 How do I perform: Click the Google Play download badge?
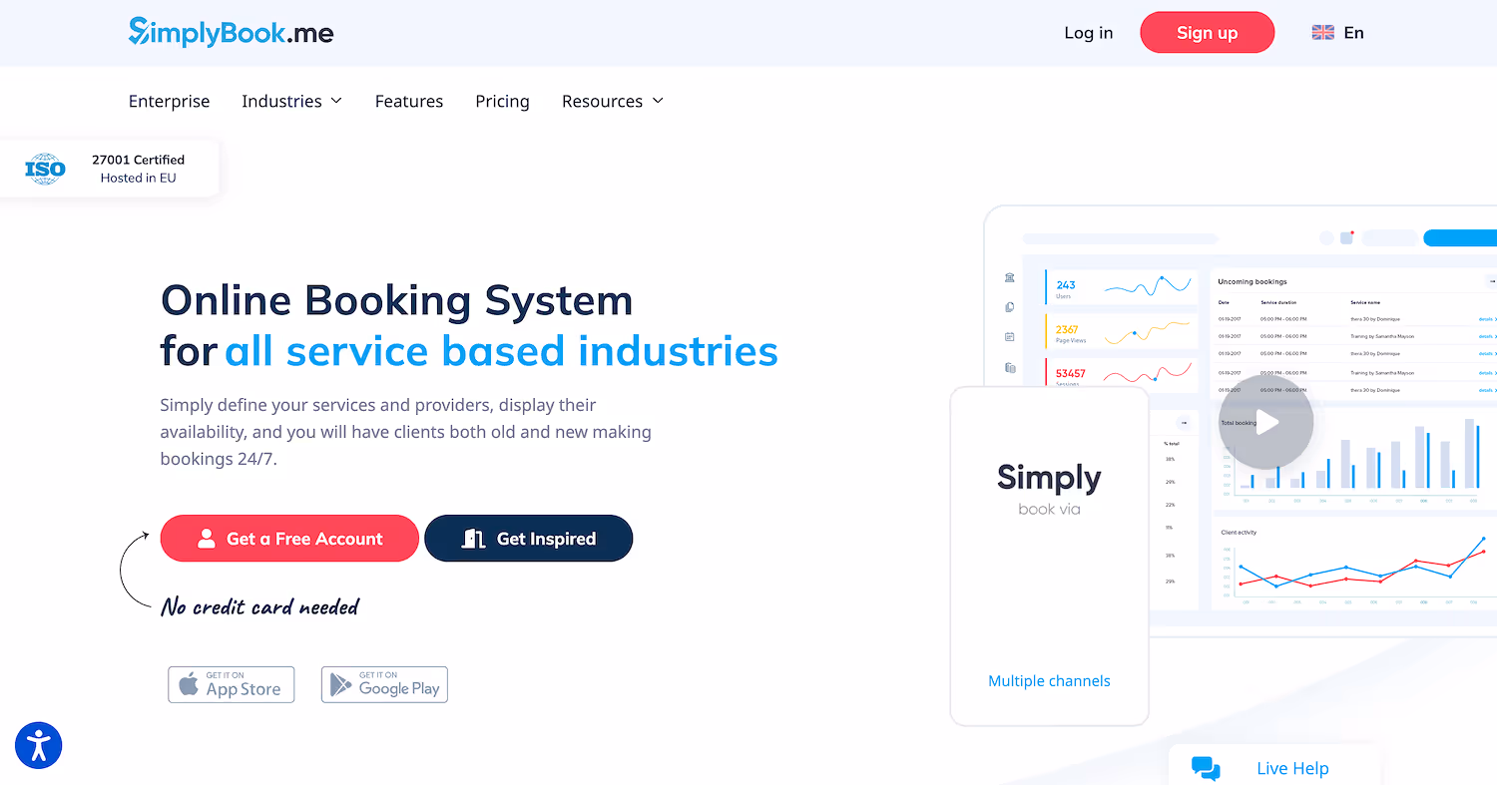[x=384, y=684]
